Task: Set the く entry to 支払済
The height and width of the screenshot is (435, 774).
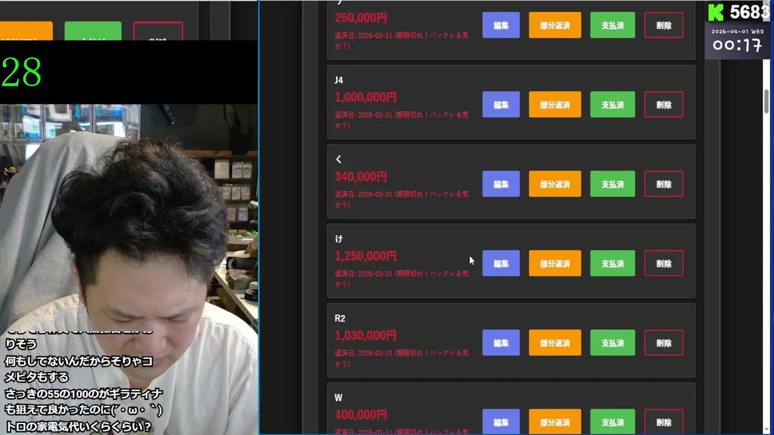Action: coord(613,184)
